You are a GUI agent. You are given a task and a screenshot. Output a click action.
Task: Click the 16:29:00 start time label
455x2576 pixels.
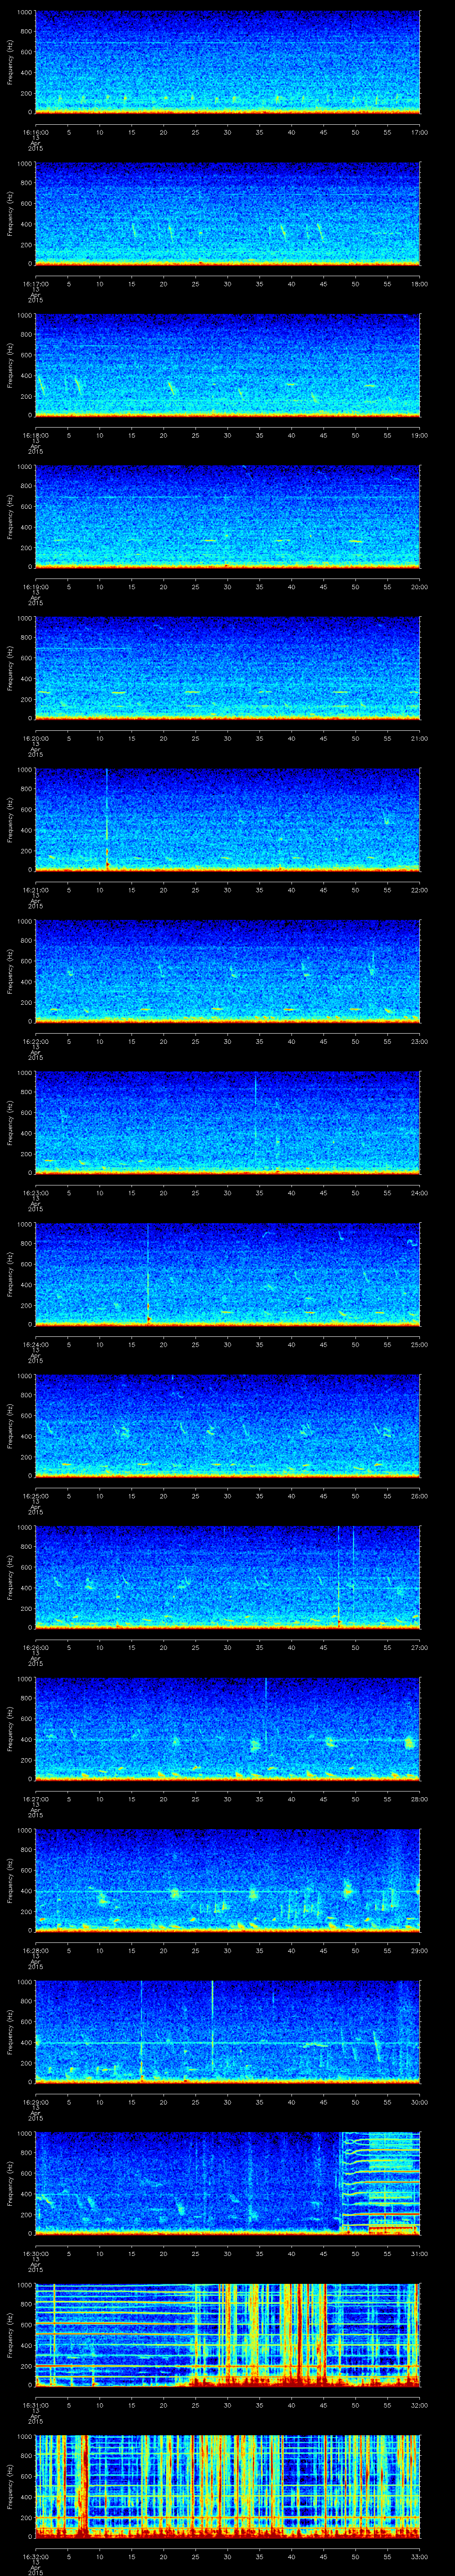(35, 2101)
